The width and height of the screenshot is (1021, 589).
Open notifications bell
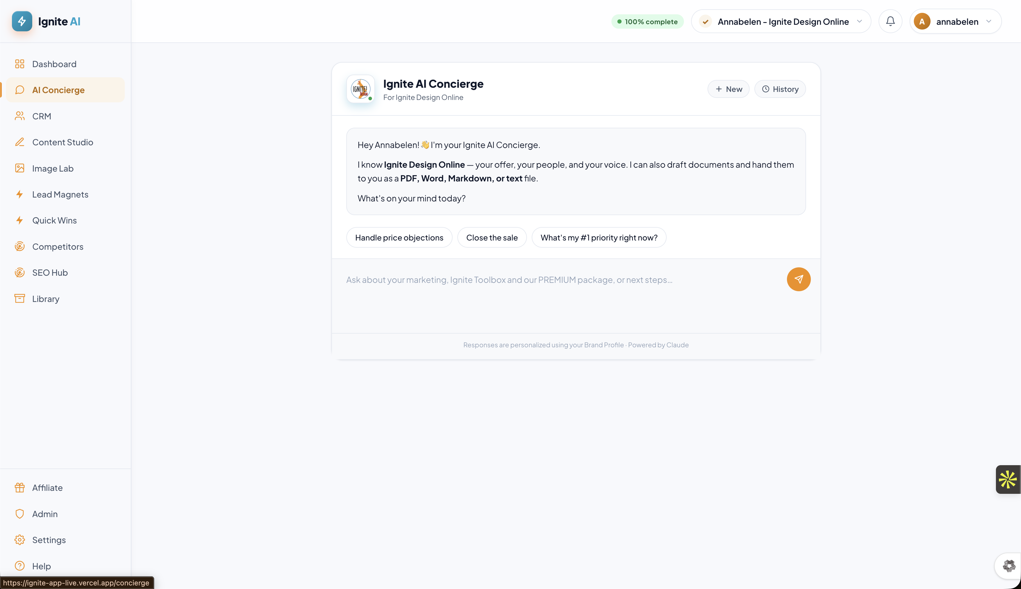(890, 21)
